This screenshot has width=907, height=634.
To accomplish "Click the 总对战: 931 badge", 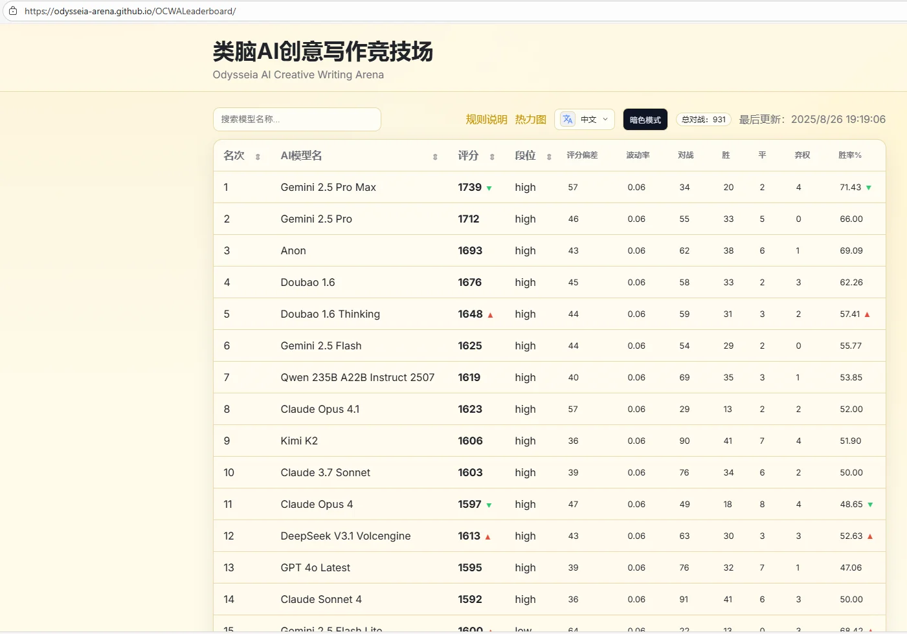I will coord(703,119).
